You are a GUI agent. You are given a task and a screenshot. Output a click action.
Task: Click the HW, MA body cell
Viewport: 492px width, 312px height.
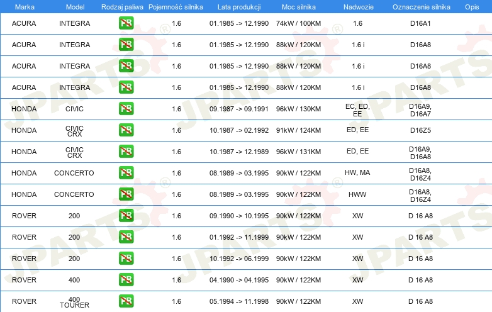tap(357, 172)
